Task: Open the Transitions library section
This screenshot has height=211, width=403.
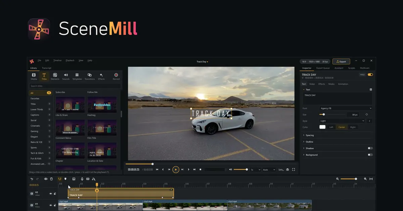Action: 90,76
